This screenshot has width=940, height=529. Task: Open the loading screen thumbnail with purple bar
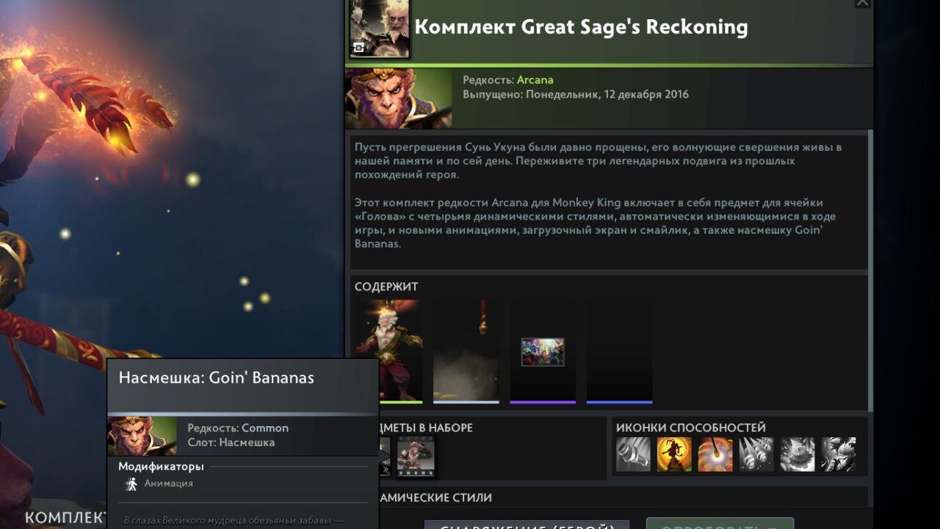coord(543,351)
